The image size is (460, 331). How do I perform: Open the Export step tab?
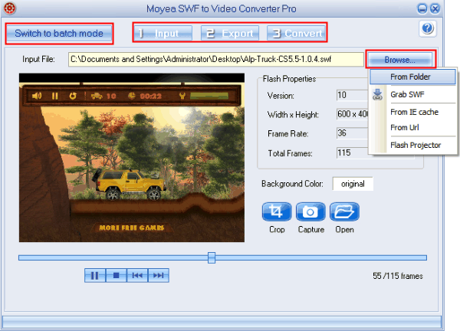coord(230,33)
